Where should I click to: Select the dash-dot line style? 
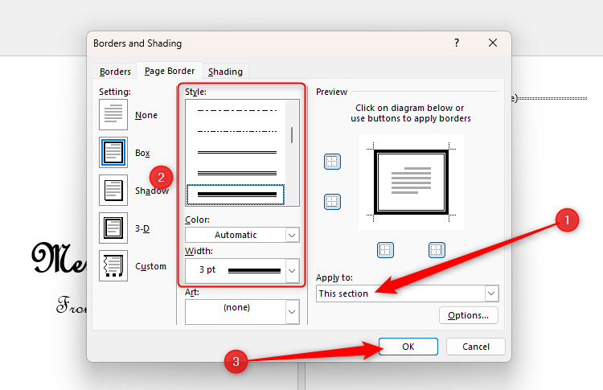237,110
